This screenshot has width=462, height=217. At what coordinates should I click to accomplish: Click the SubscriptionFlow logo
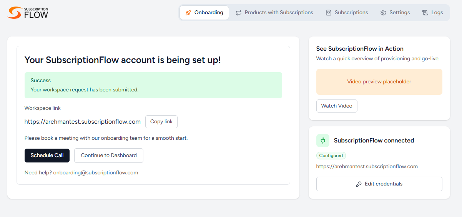[28, 13]
